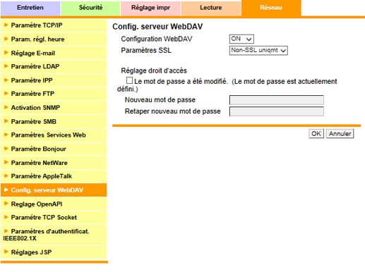Click the arrow icon beside Reglage OpenAPI
The height and width of the screenshot is (272, 365).
click(x=6, y=204)
